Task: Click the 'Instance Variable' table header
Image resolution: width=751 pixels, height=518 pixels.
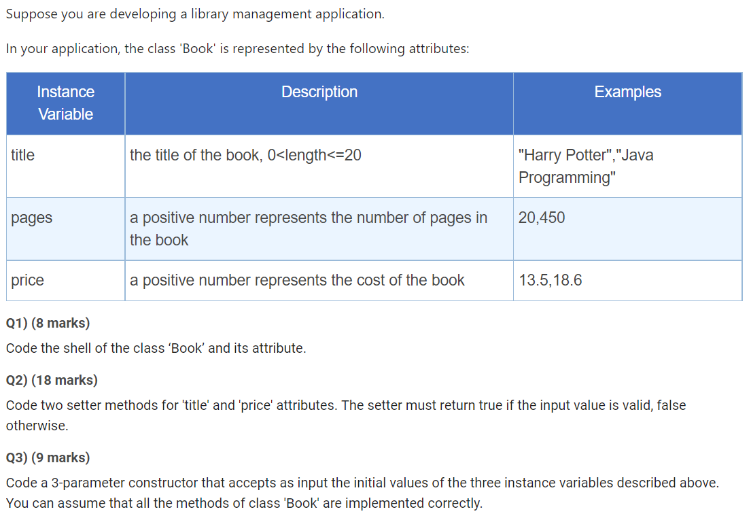Action: click(x=65, y=103)
